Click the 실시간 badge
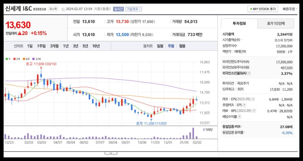This screenshot has height=161, width=303. tap(118, 9)
